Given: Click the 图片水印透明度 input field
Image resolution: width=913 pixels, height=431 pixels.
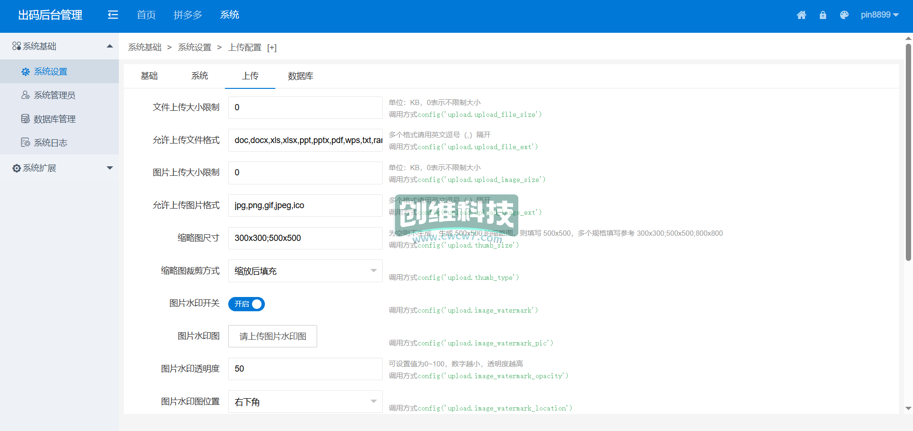Looking at the screenshot, I should [305, 369].
